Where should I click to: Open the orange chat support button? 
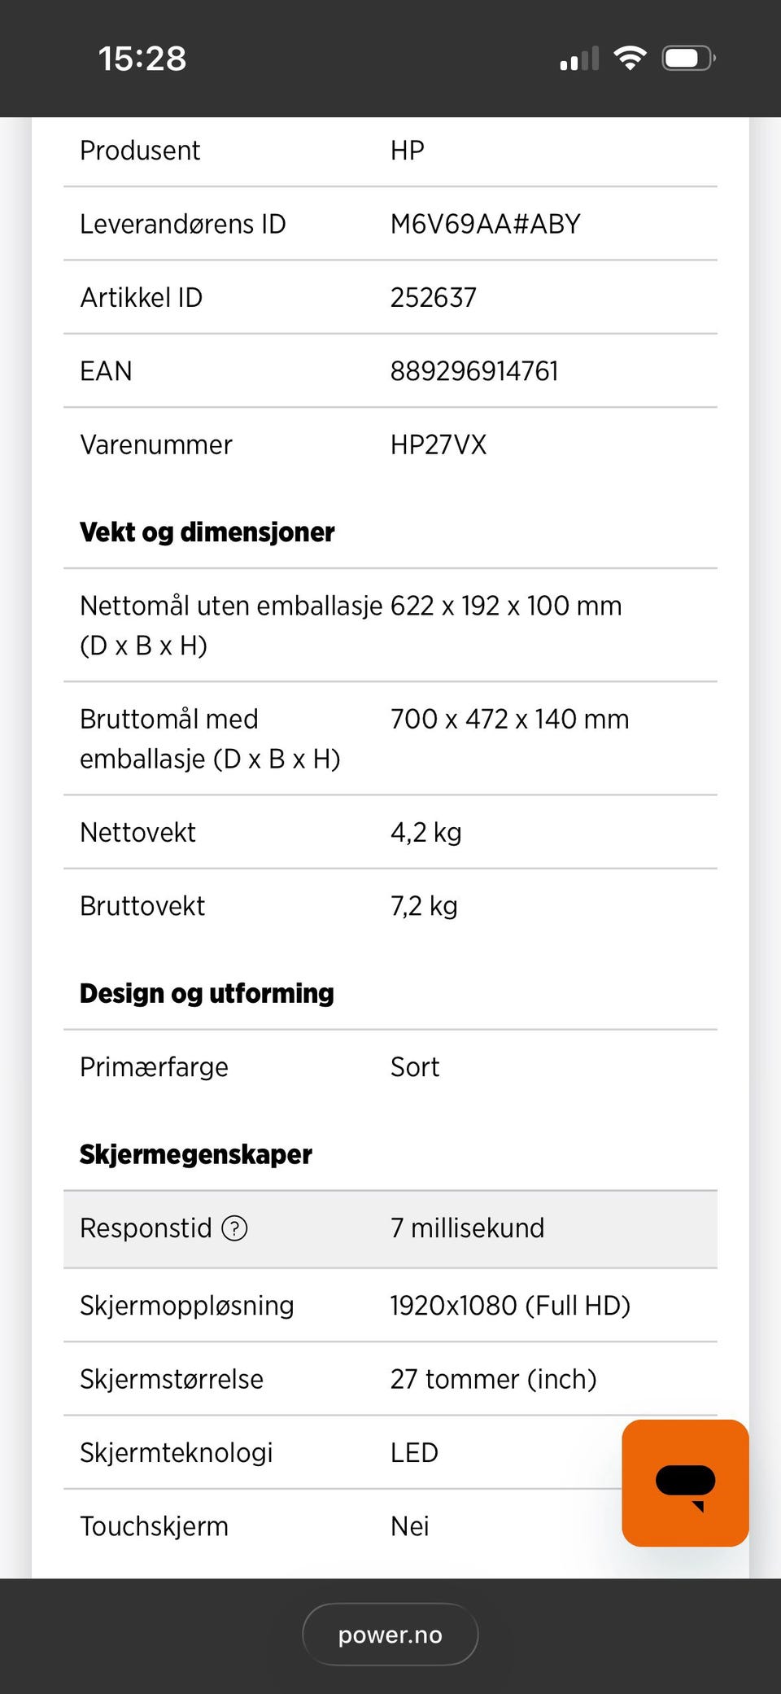685,1483
